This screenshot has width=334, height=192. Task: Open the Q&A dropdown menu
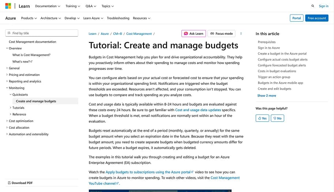tap(91, 6)
